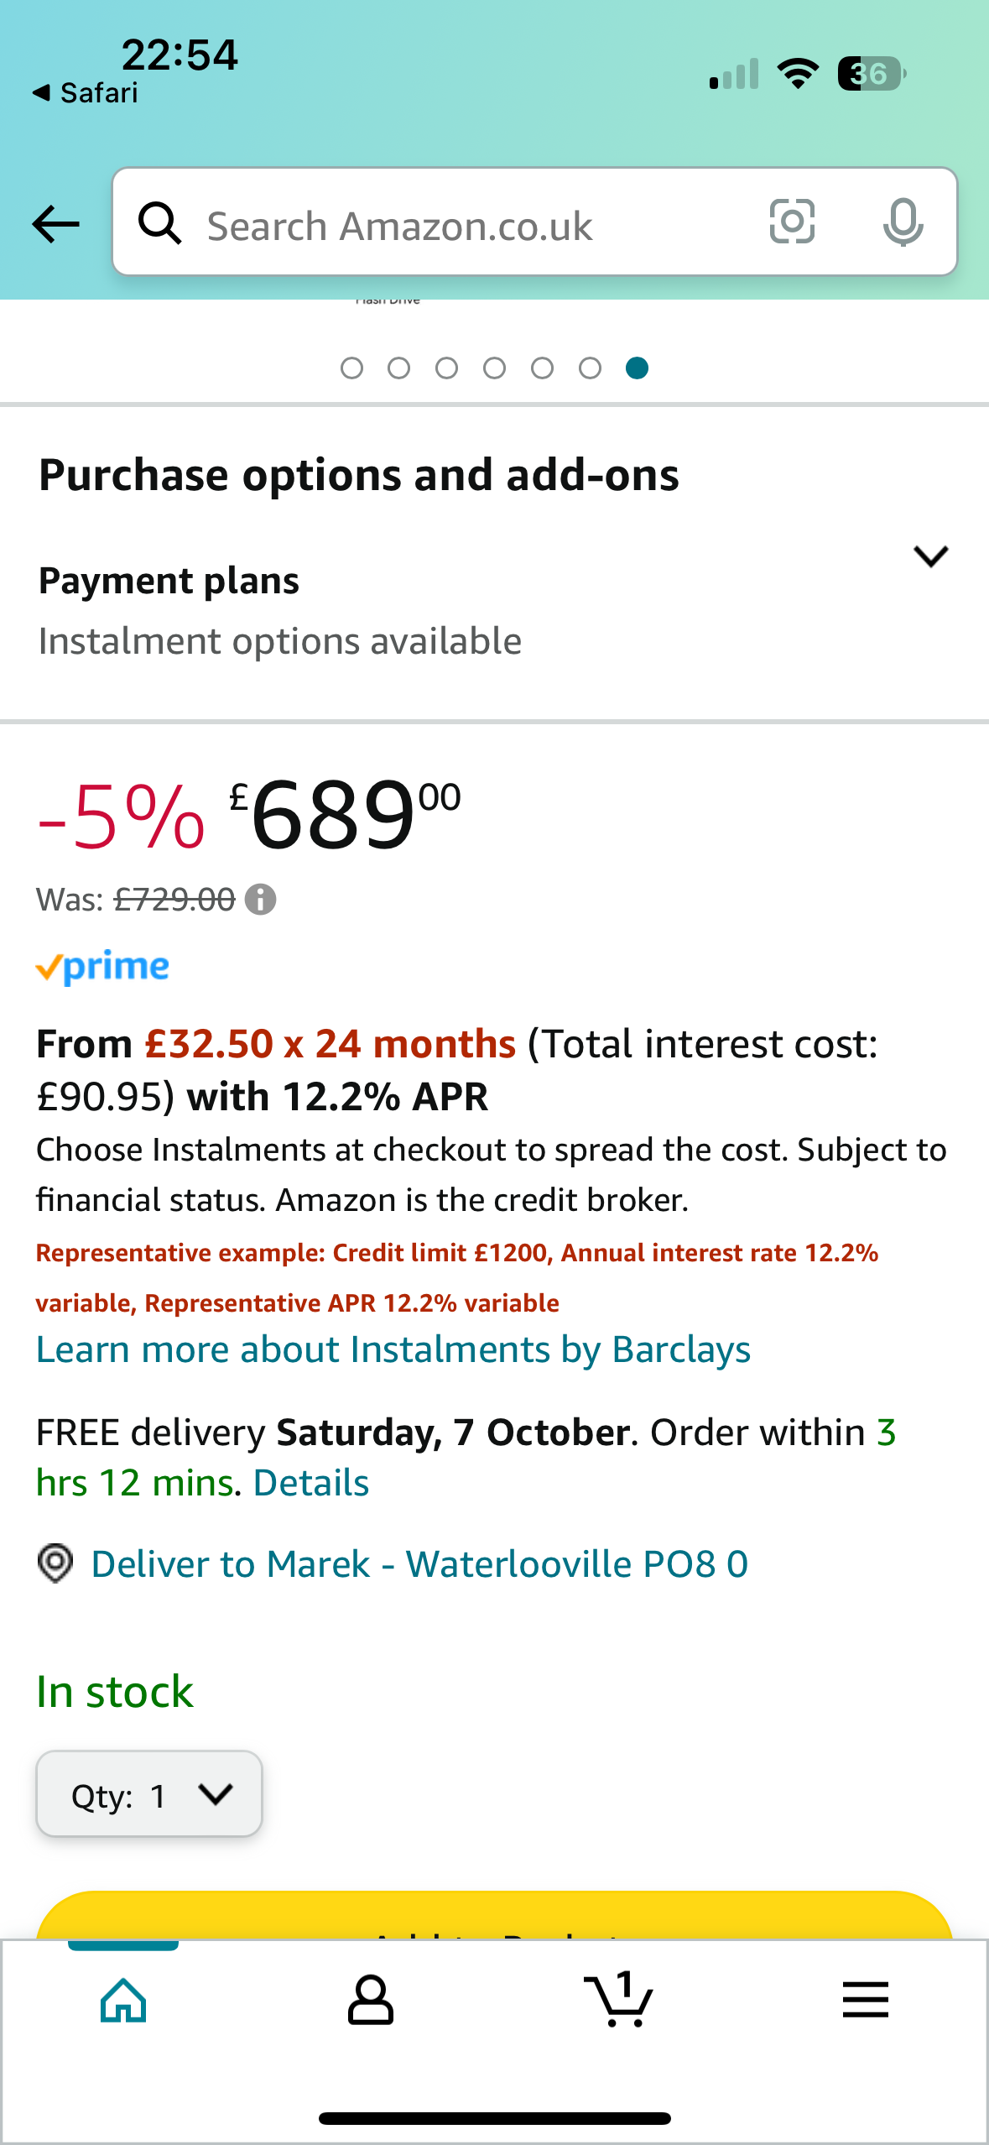This screenshot has height=2145, width=989.
Task: Expand Instalment options available row
Action: point(280,641)
